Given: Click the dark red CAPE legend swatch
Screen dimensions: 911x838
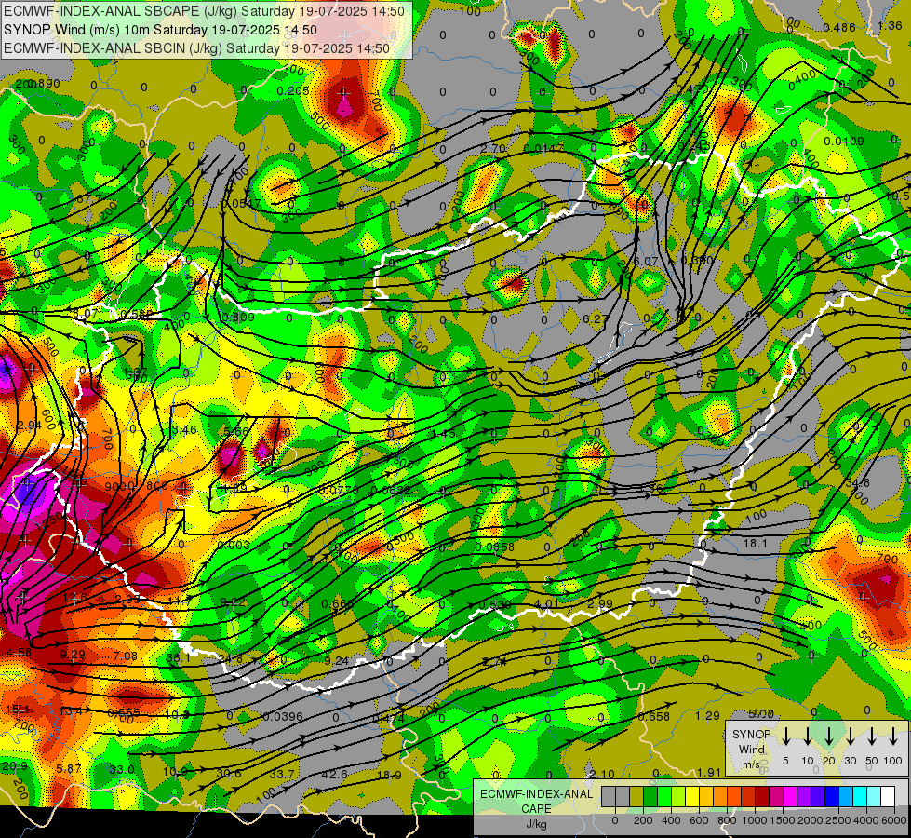Looking at the screenshot, I should tap(762, 796).
